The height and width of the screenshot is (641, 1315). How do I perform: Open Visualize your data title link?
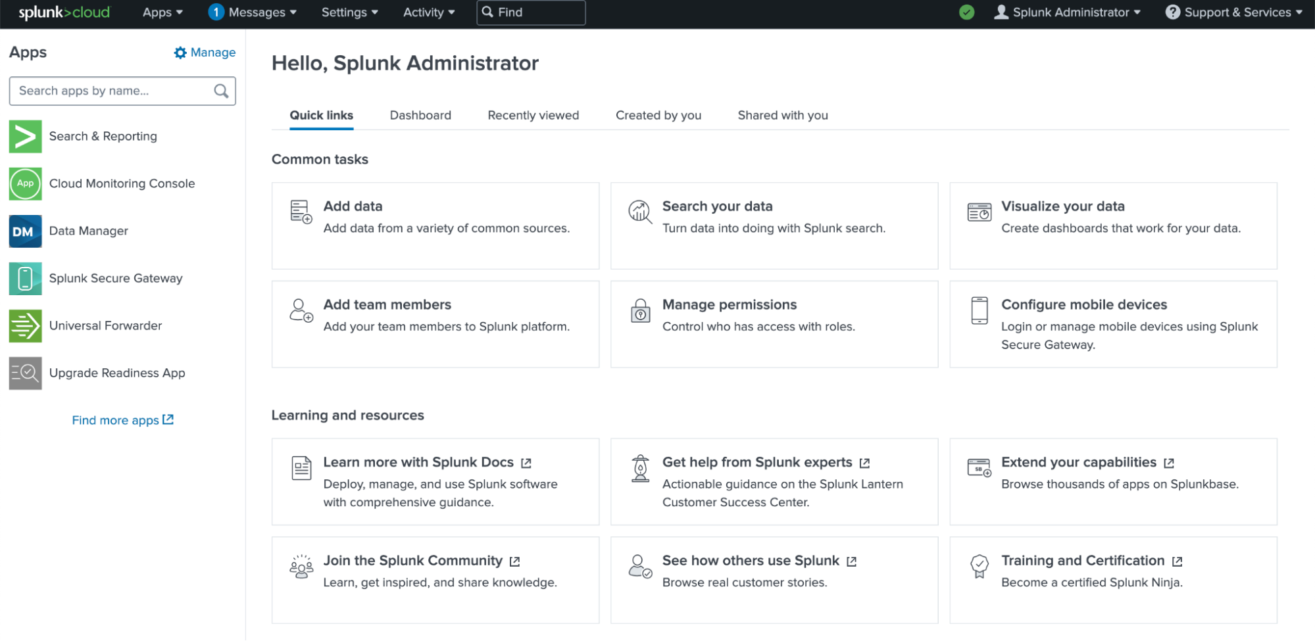[1062, 206]
